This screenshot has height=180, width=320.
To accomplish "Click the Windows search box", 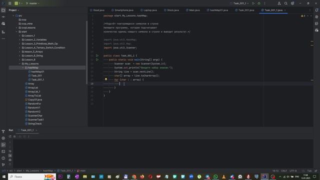I will click(x=32, y=176).
